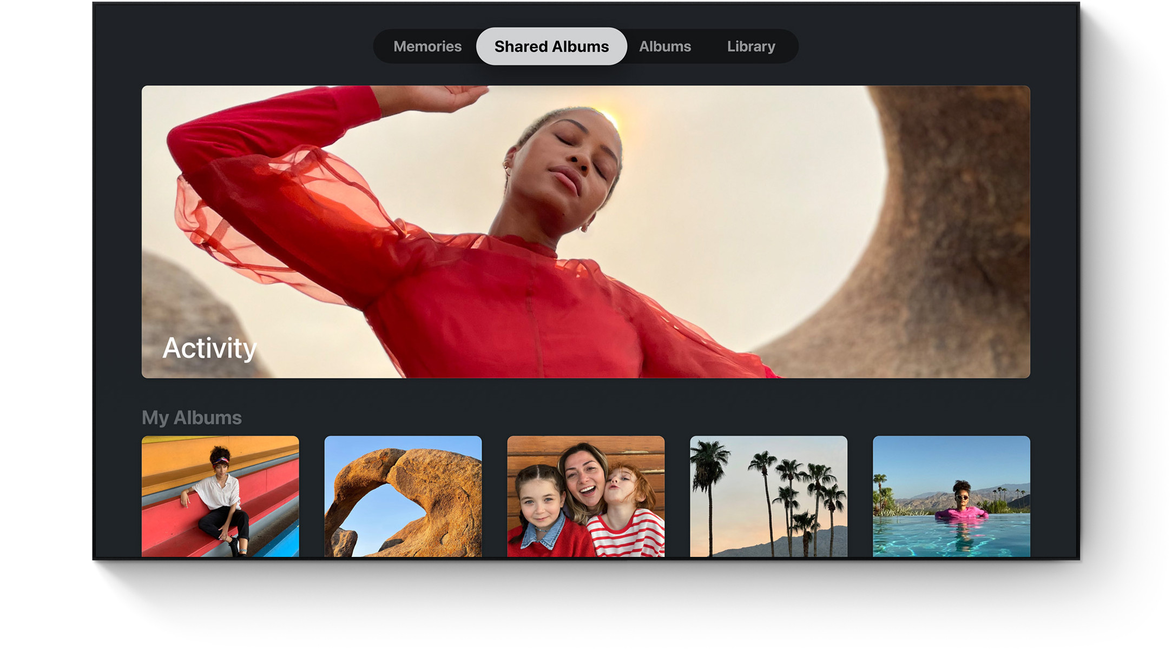The height and width of the screenshot is (651, 1172).
Task: Open the Activity banner with red dress photo
Action: point(585,231)
